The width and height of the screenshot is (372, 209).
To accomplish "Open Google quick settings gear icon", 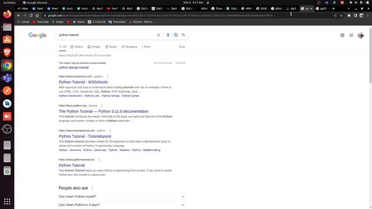I will click(342, 35).
